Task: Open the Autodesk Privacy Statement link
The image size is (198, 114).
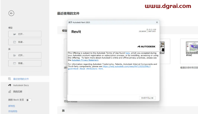Action: (85, 60)
